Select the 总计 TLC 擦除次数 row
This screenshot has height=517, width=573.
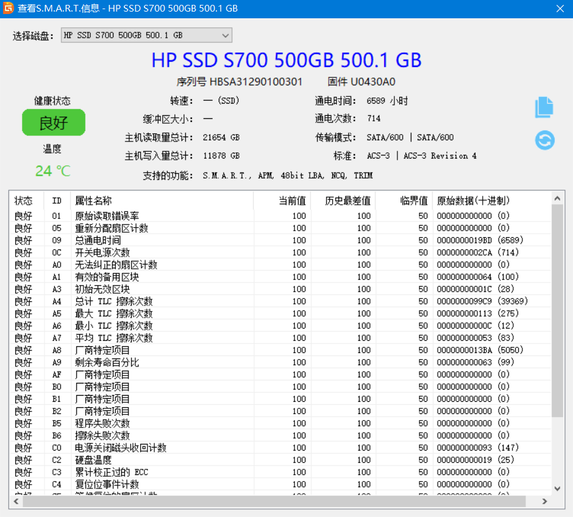pyautogui.click(x=280, y=301)
